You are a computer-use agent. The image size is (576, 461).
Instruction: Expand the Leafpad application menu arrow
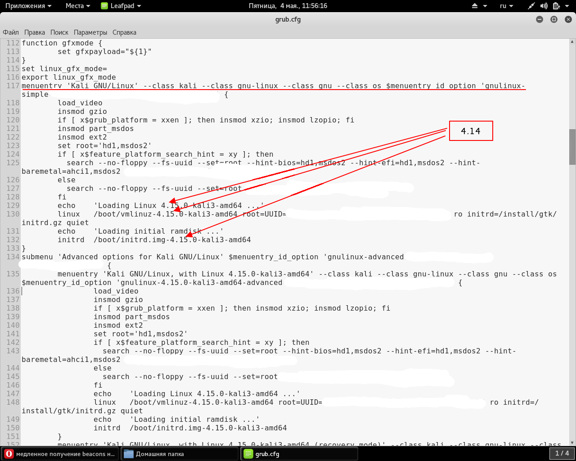[x=139, y=6]
